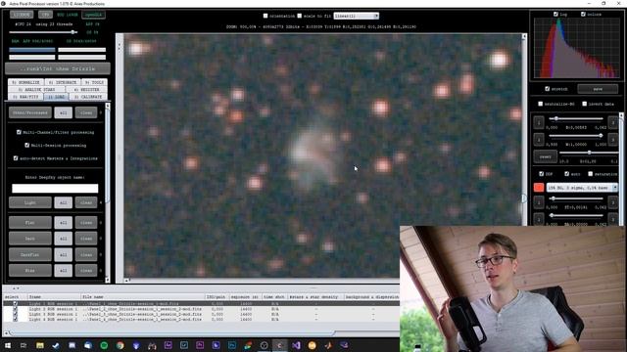Open Google Chrome from the taskbar
627x352 pixels.
click(x=120, y=345)
